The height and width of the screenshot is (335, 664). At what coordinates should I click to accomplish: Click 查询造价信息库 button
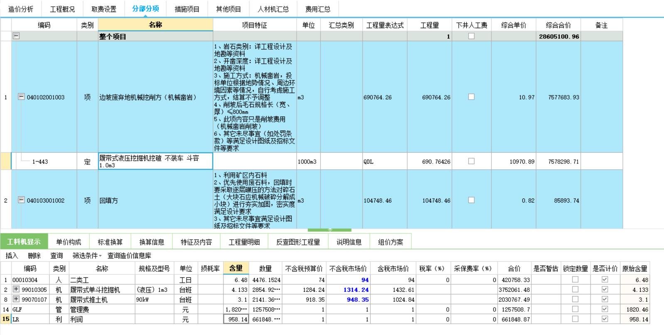(x=129, y=256)
